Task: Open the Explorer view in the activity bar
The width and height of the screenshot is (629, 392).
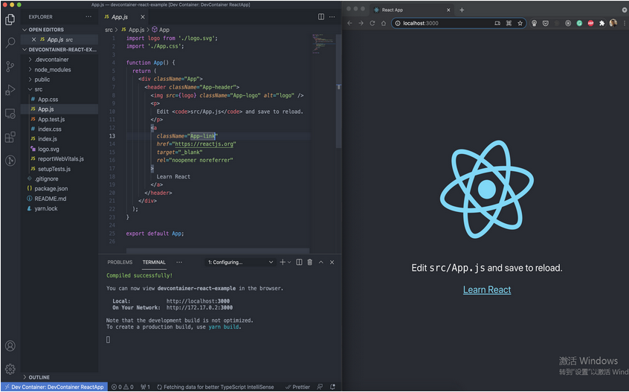Action: pos(10,19)
